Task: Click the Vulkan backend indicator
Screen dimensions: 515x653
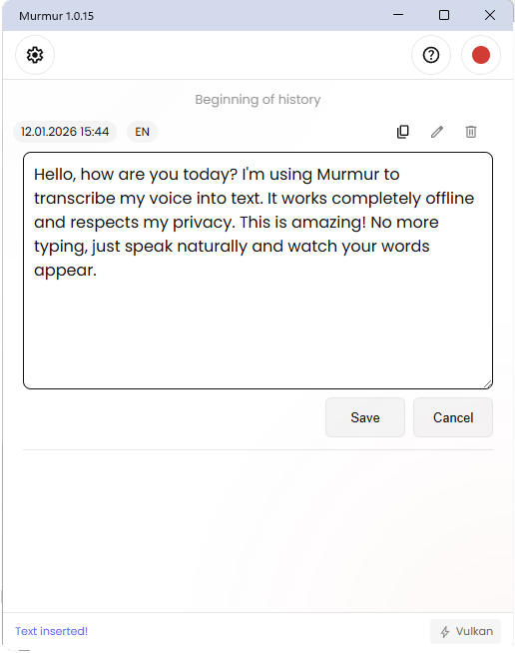Action: pos(465,631)
